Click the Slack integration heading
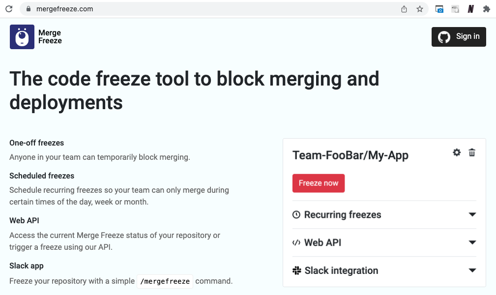This screenshot has height=295, width=496. (341, 270)
